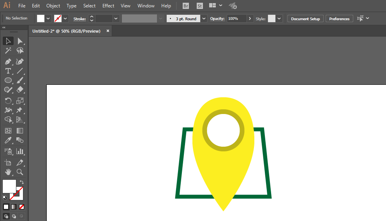The width and height of the screenshot is (386, 221).
Task: Set color mode to None
Action: [22, 207]
